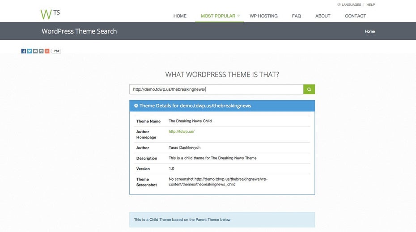The height and width of the screenshot is (232, 416).
Task: Click the Home breadcrumb link
Action: coord(369,31)
